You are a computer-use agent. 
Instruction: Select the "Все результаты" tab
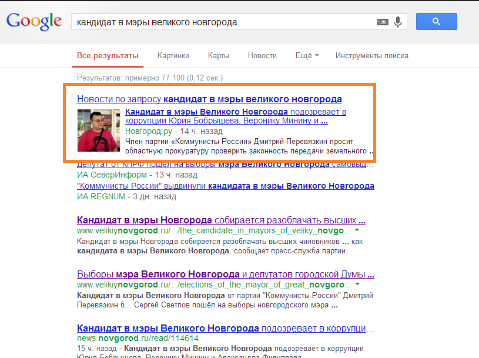click(108, 56)
